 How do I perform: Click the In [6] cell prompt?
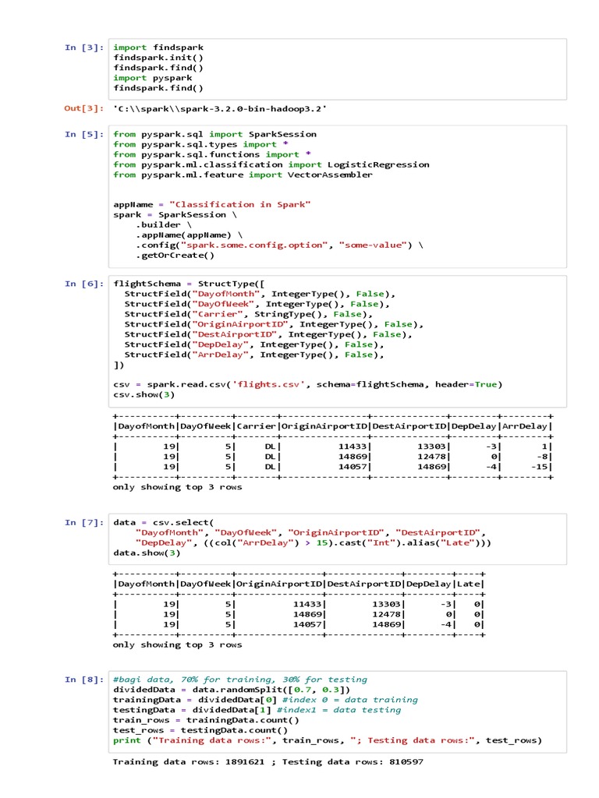coord(83,284)
